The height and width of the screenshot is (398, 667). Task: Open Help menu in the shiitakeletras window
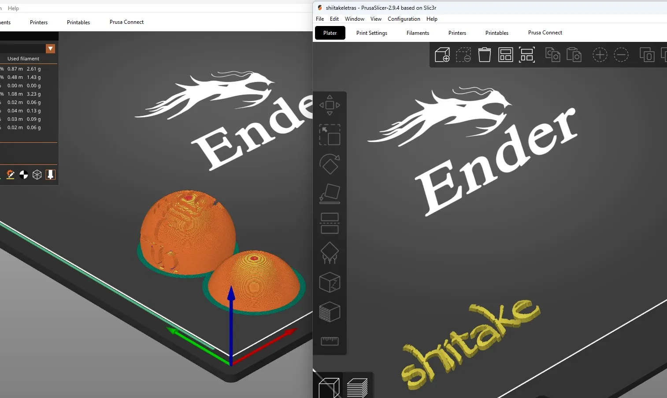(432, 19)
